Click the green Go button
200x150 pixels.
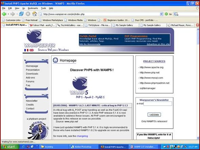pos(168,14)
